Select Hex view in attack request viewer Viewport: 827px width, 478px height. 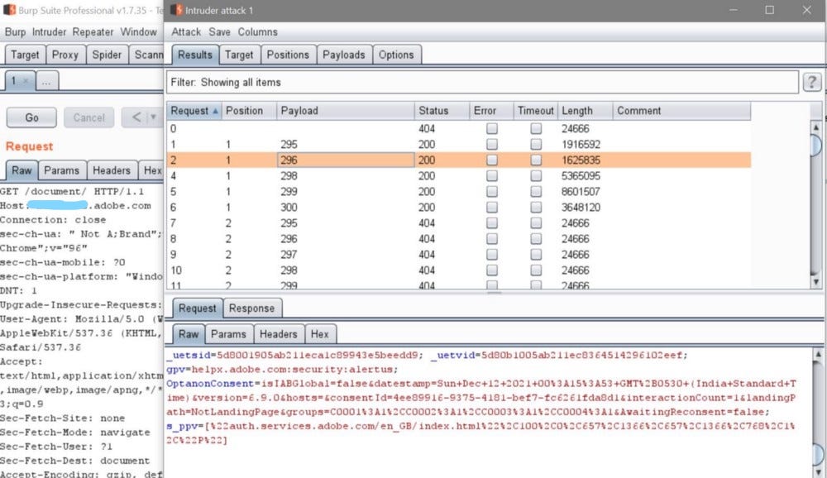tap(319, 334)
